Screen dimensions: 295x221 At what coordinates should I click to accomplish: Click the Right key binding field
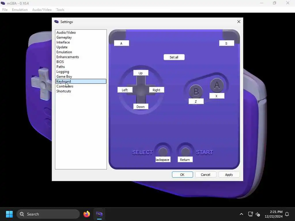point(156,90)
